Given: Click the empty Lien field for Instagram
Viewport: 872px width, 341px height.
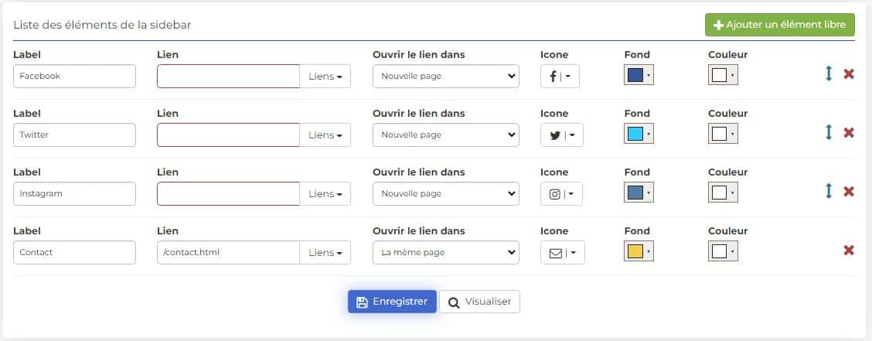Looking at the screenshot, I should pyautogui.click(x=229, y=193).
